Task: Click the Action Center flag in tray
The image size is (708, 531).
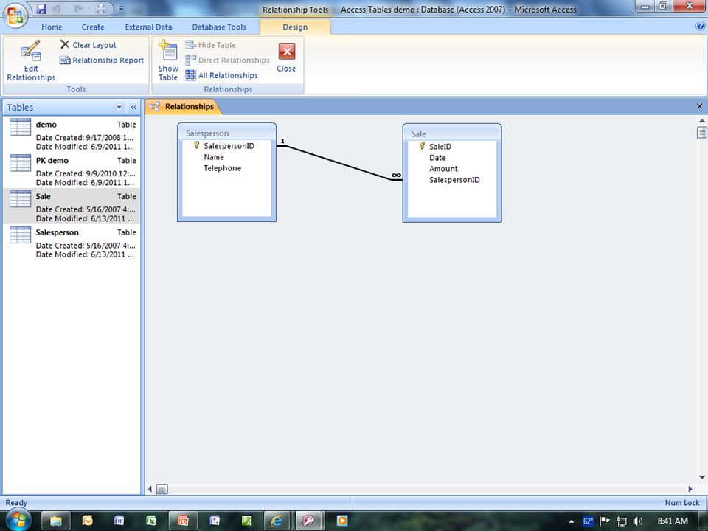Action: tap(605, 521)
